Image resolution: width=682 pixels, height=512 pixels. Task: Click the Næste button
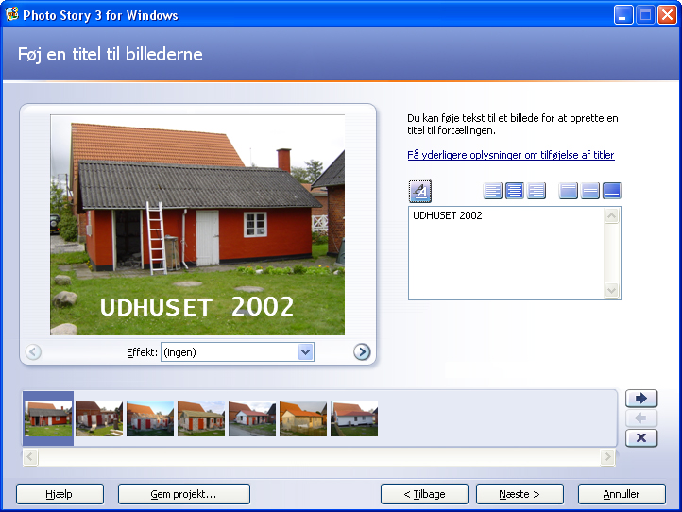520,494
